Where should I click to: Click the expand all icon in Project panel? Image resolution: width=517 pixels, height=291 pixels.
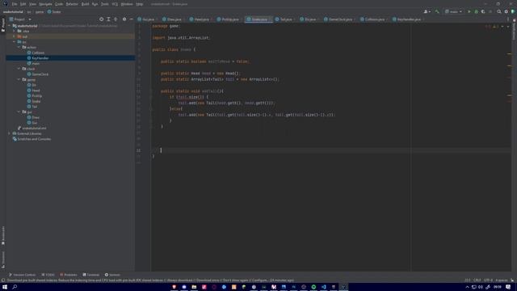[x=108, y=19]
